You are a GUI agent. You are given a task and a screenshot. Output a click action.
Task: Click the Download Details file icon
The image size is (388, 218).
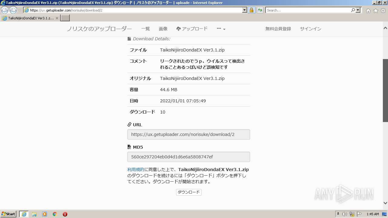click(129, 39)
